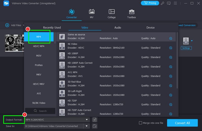Image resolution: width=202 pixels, height=131 pixels.
Task: Open settings gear for Same as source
Action: point(171,38)
